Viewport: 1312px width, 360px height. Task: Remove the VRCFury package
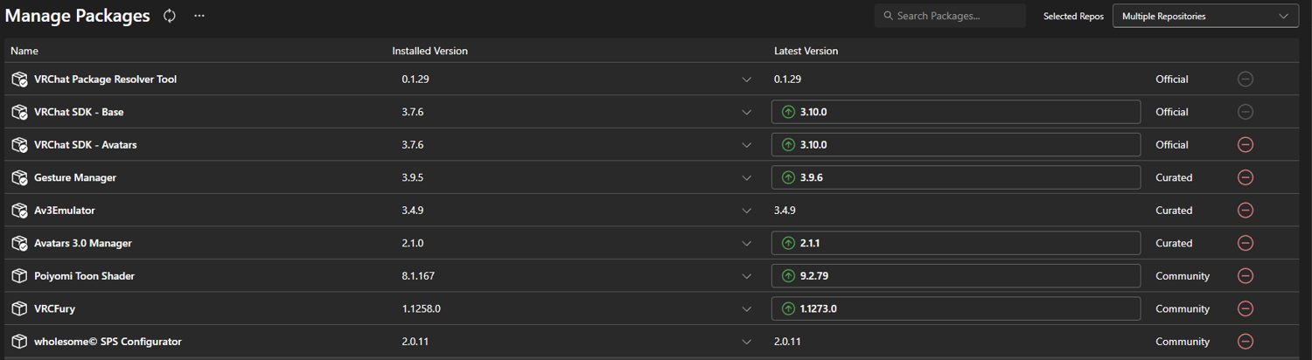tap(1246, 308)
